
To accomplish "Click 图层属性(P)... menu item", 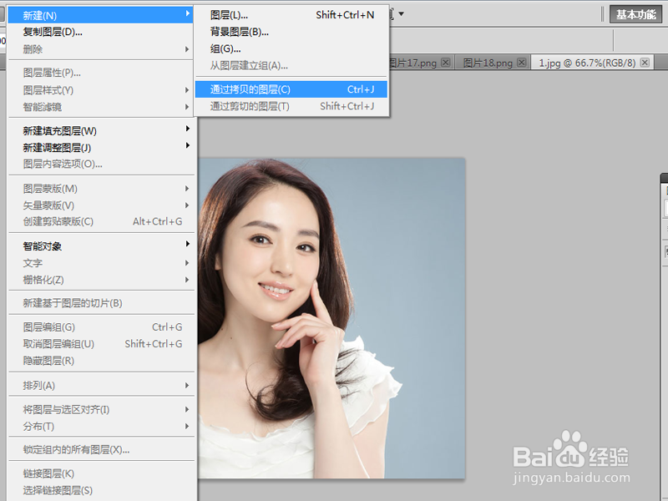I will (x=101, y=73).
